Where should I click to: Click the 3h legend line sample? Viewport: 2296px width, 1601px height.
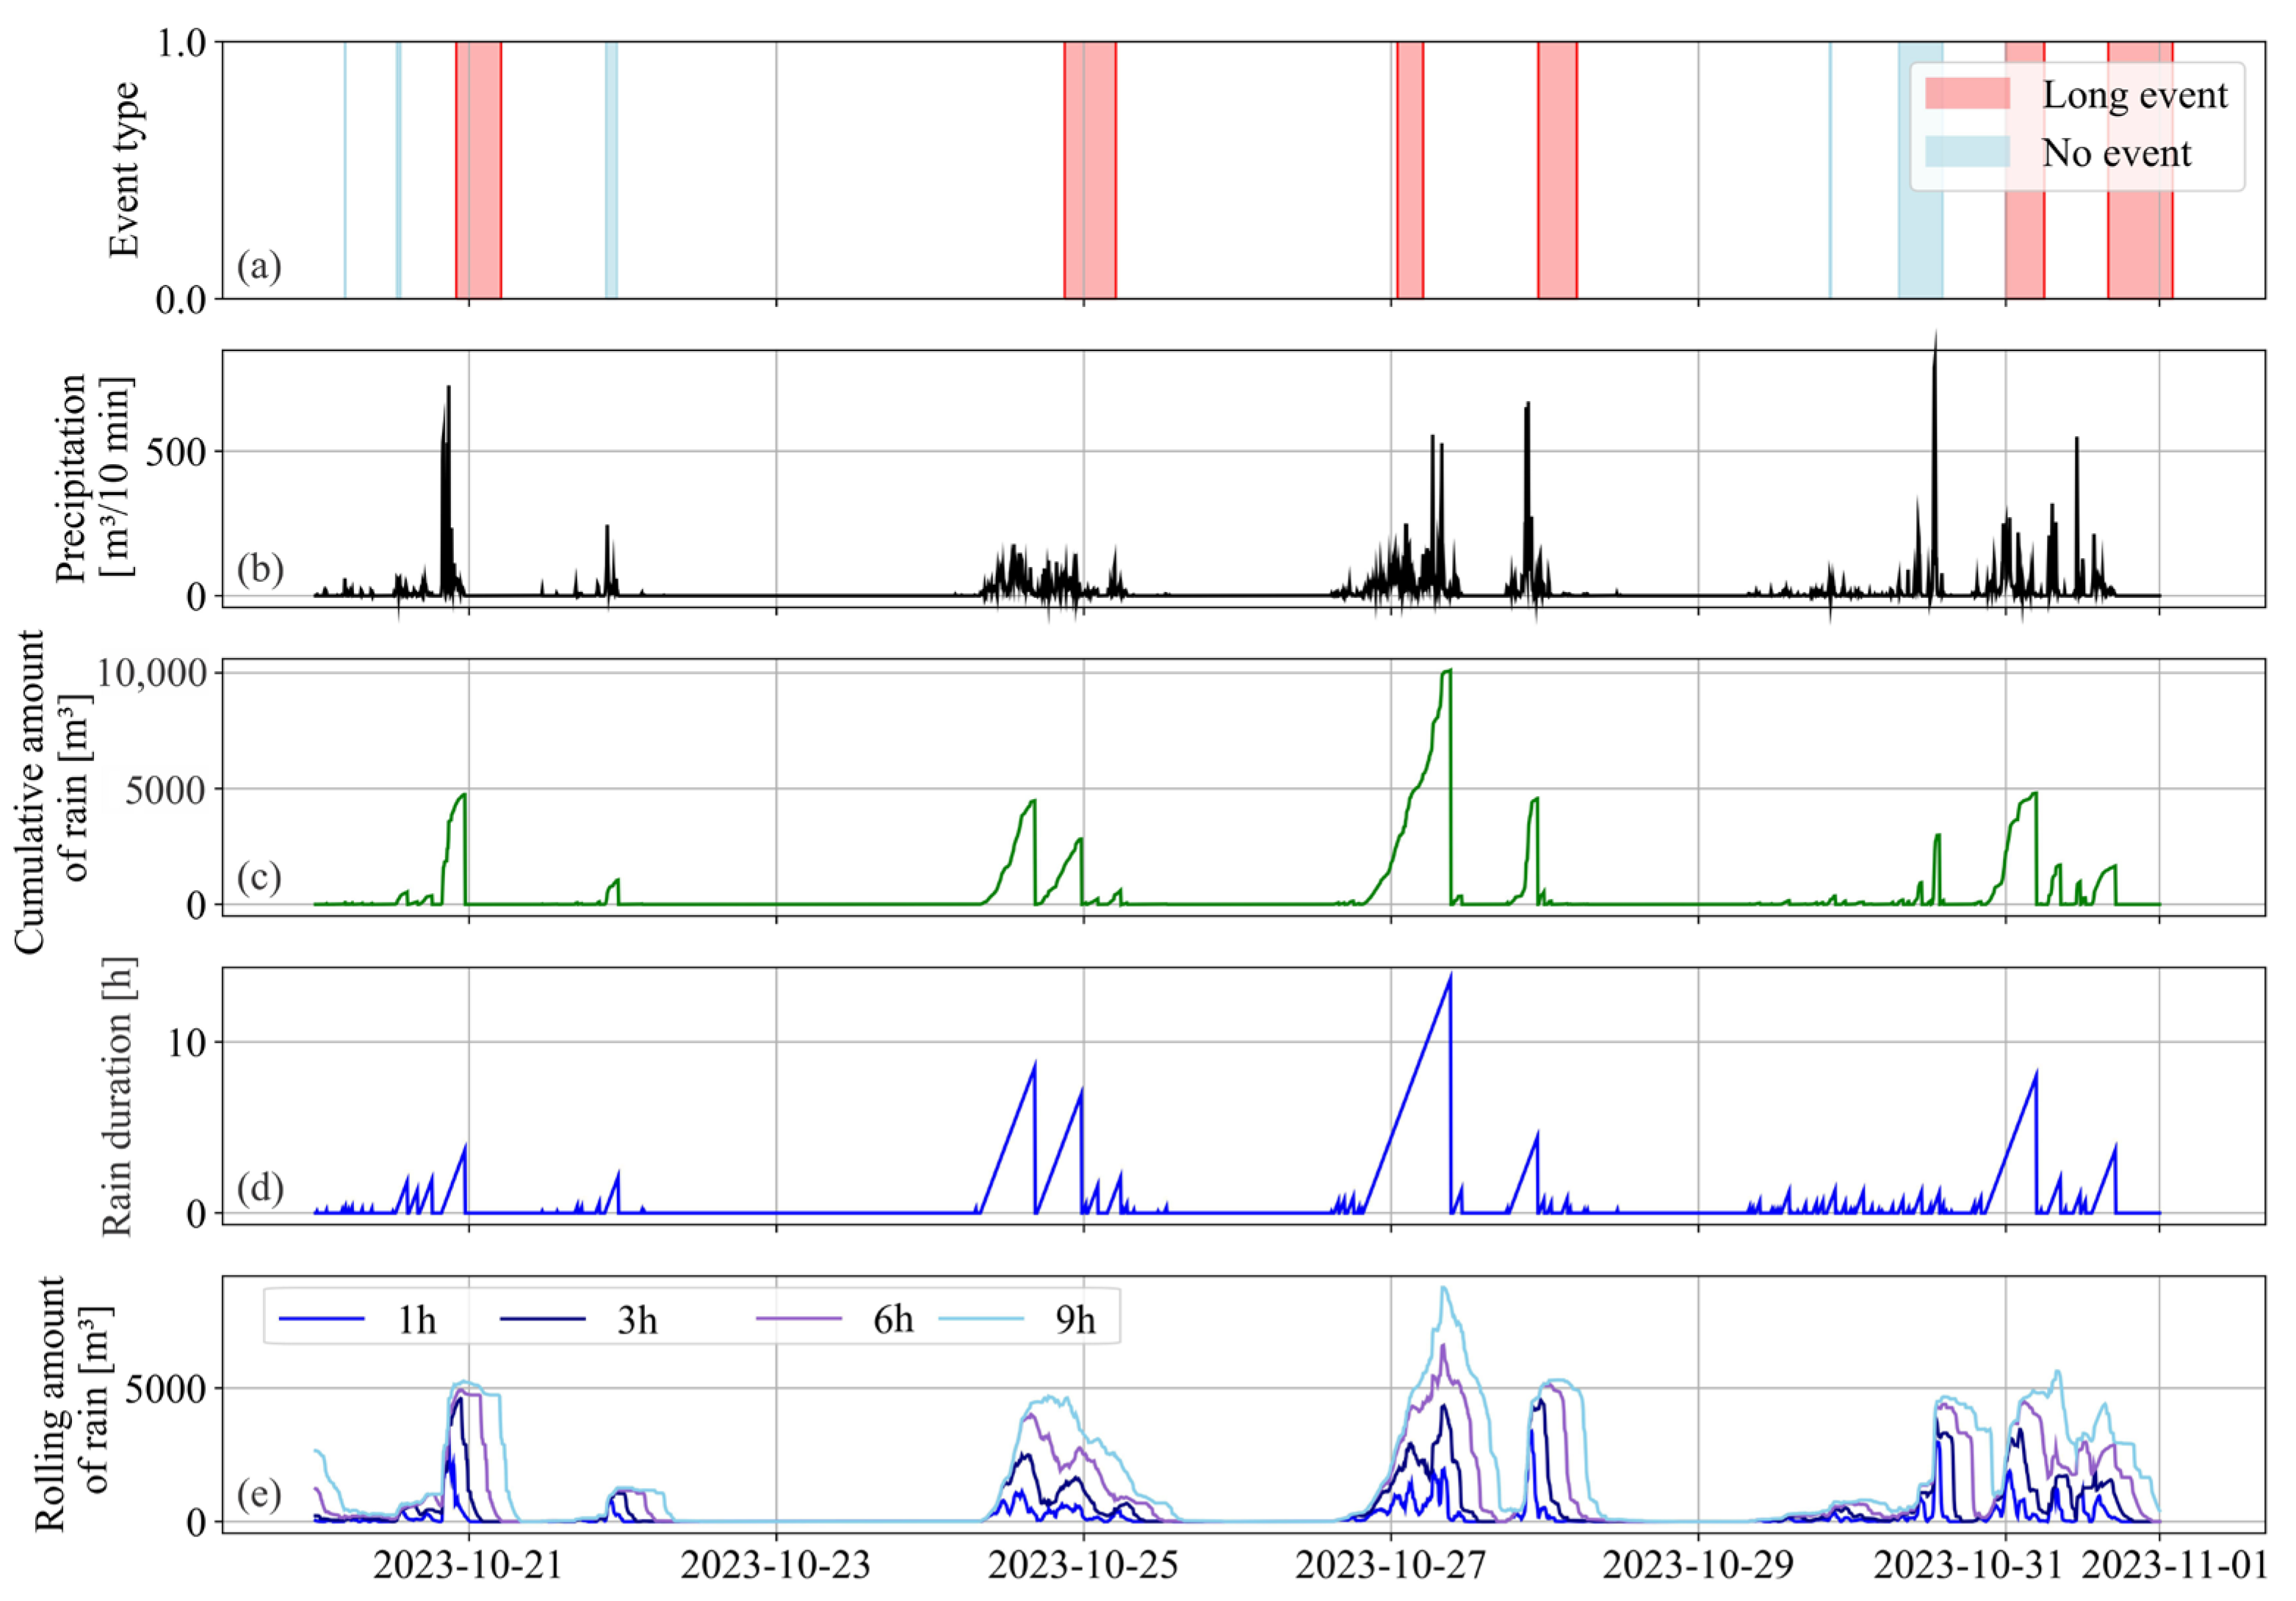[541, 1319]
